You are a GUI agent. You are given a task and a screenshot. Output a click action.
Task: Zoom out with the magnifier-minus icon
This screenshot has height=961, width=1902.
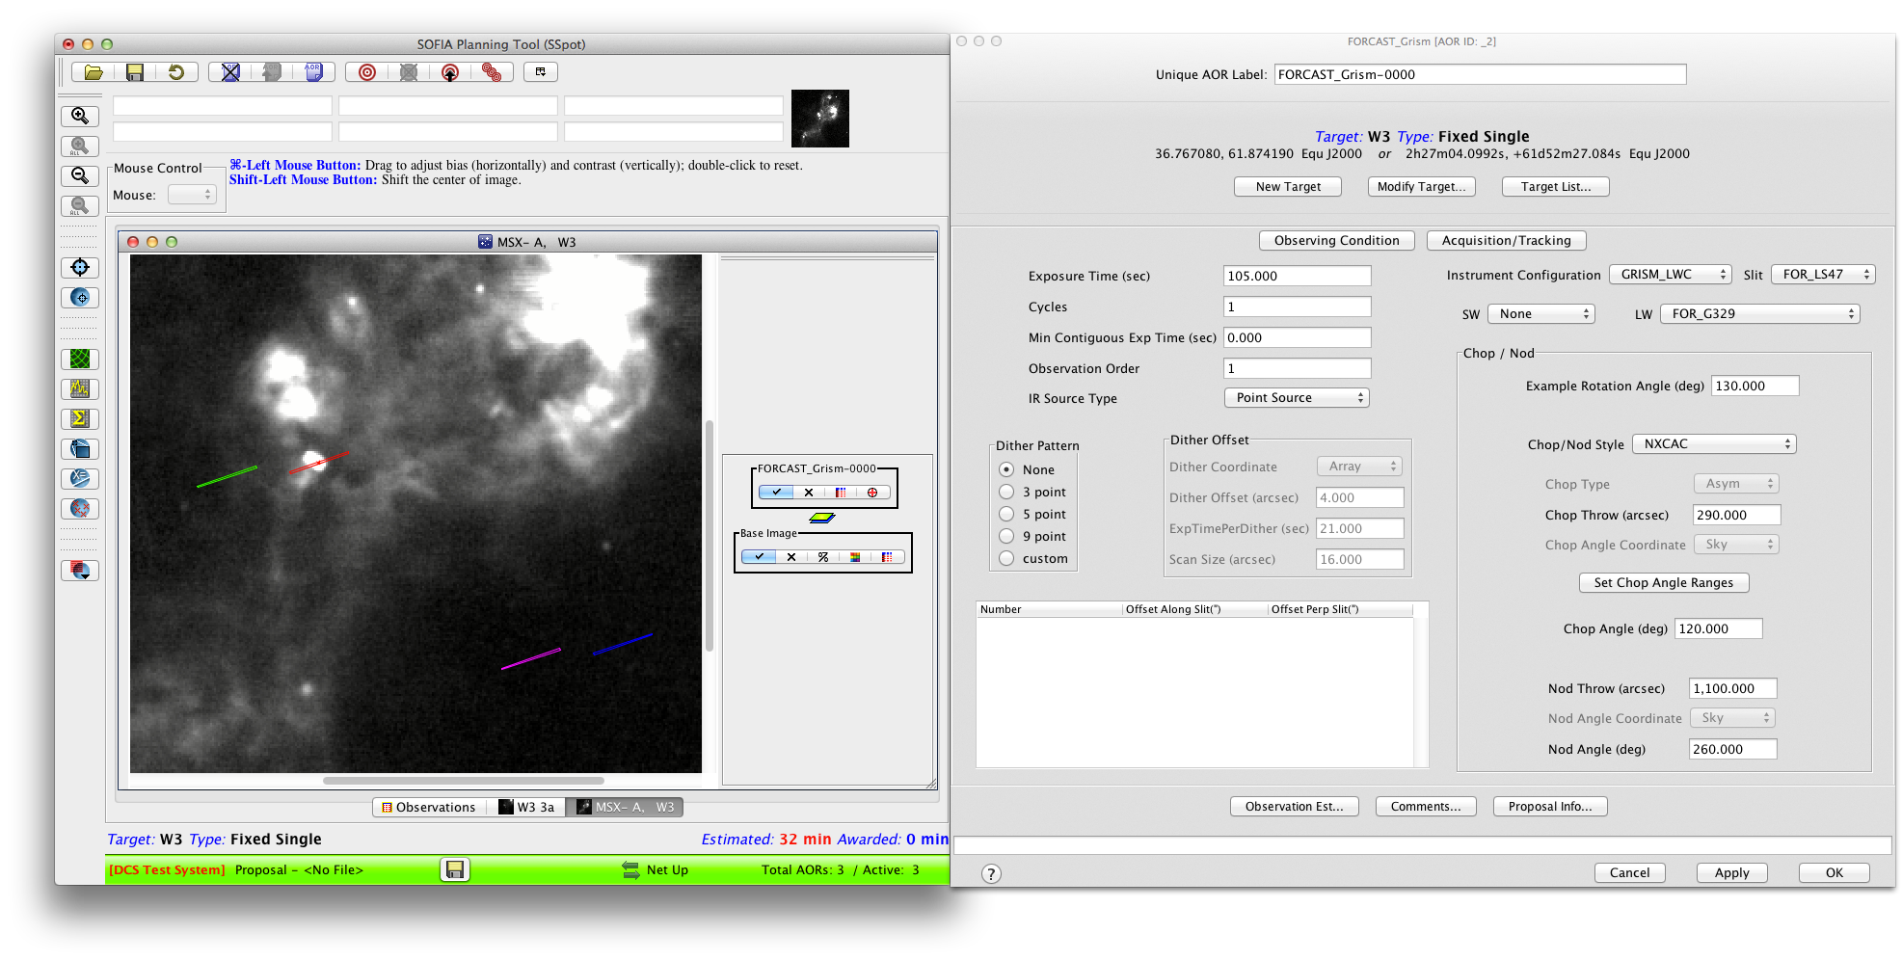(x=80, y=176)
